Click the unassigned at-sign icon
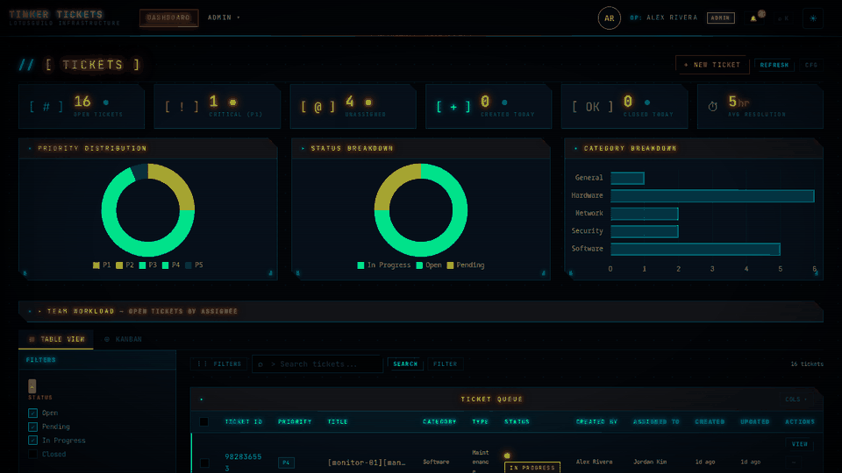Image resolution: width=842 pixels, height=473 pixels. [318, 107]
